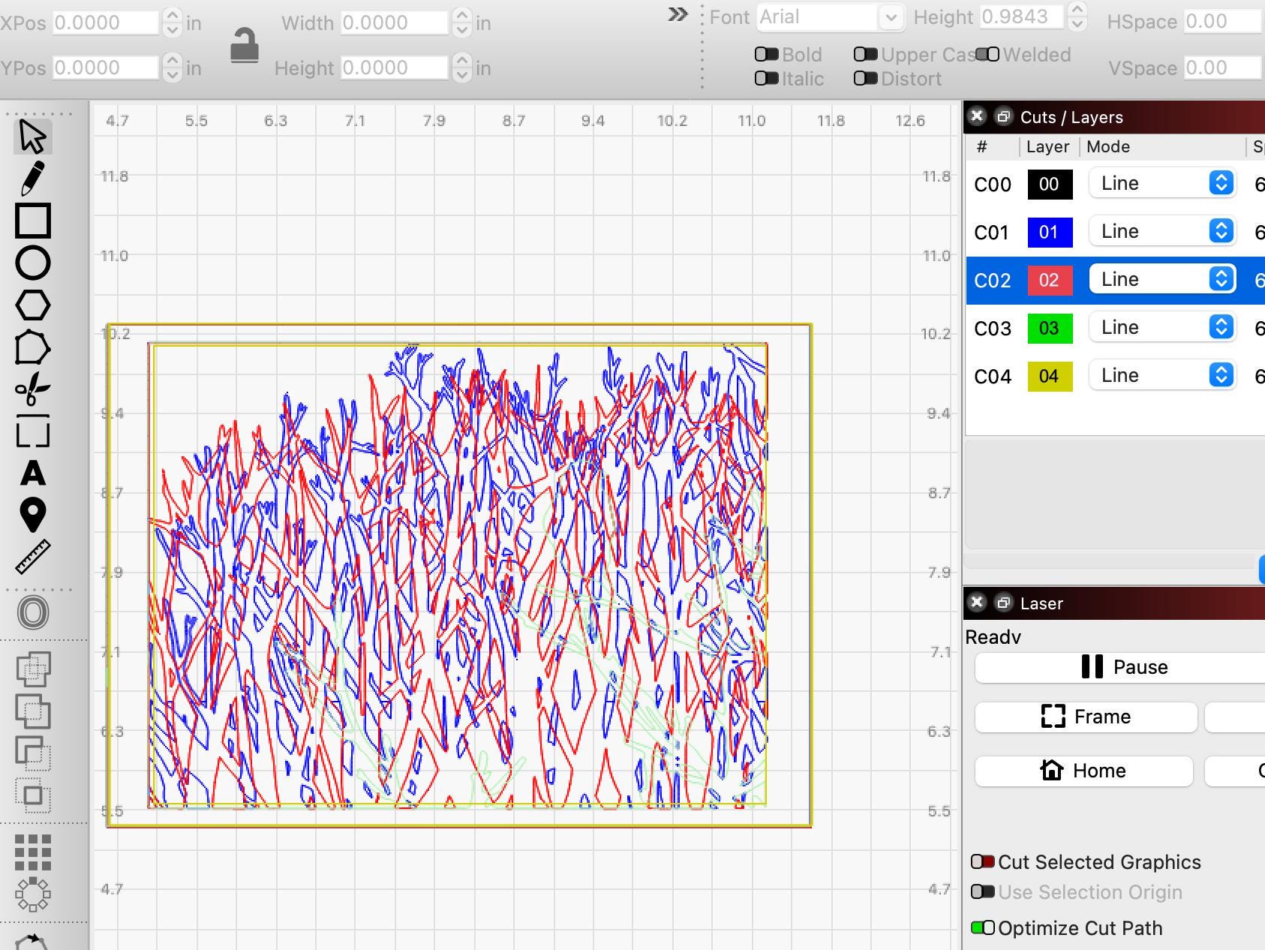Select the Text tool

coord(32,473)
